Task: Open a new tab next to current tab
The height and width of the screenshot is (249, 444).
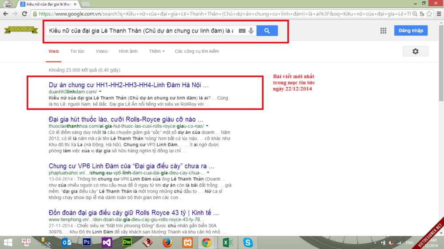Action: 86,4
